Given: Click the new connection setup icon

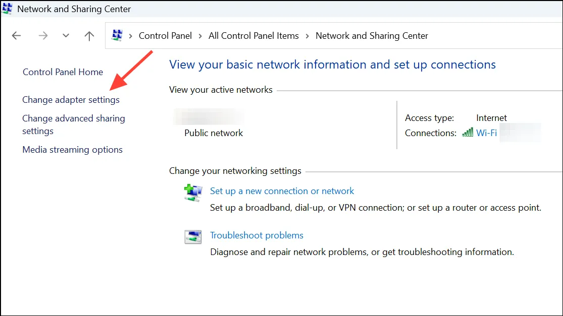Looking at the screenshot, I should coord(193,193).
